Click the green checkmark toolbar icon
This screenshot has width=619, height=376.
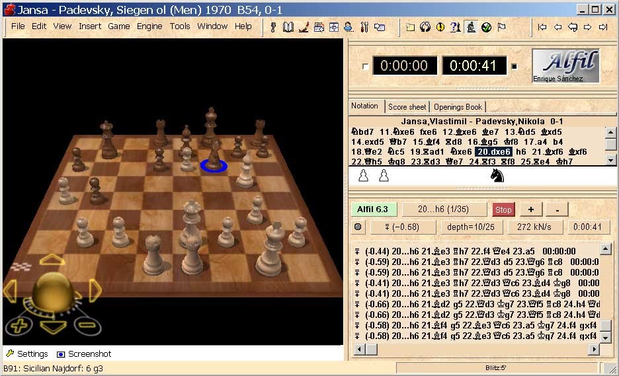(486, 27)
